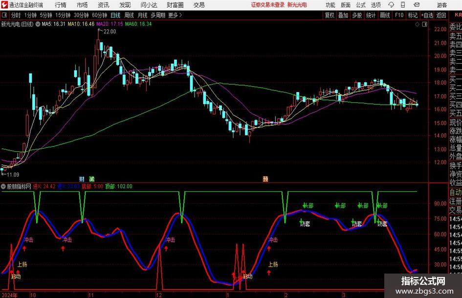Expand the 更多 periods chevron
This screenshot has width=462, height=298.
(x=180, y=15)
